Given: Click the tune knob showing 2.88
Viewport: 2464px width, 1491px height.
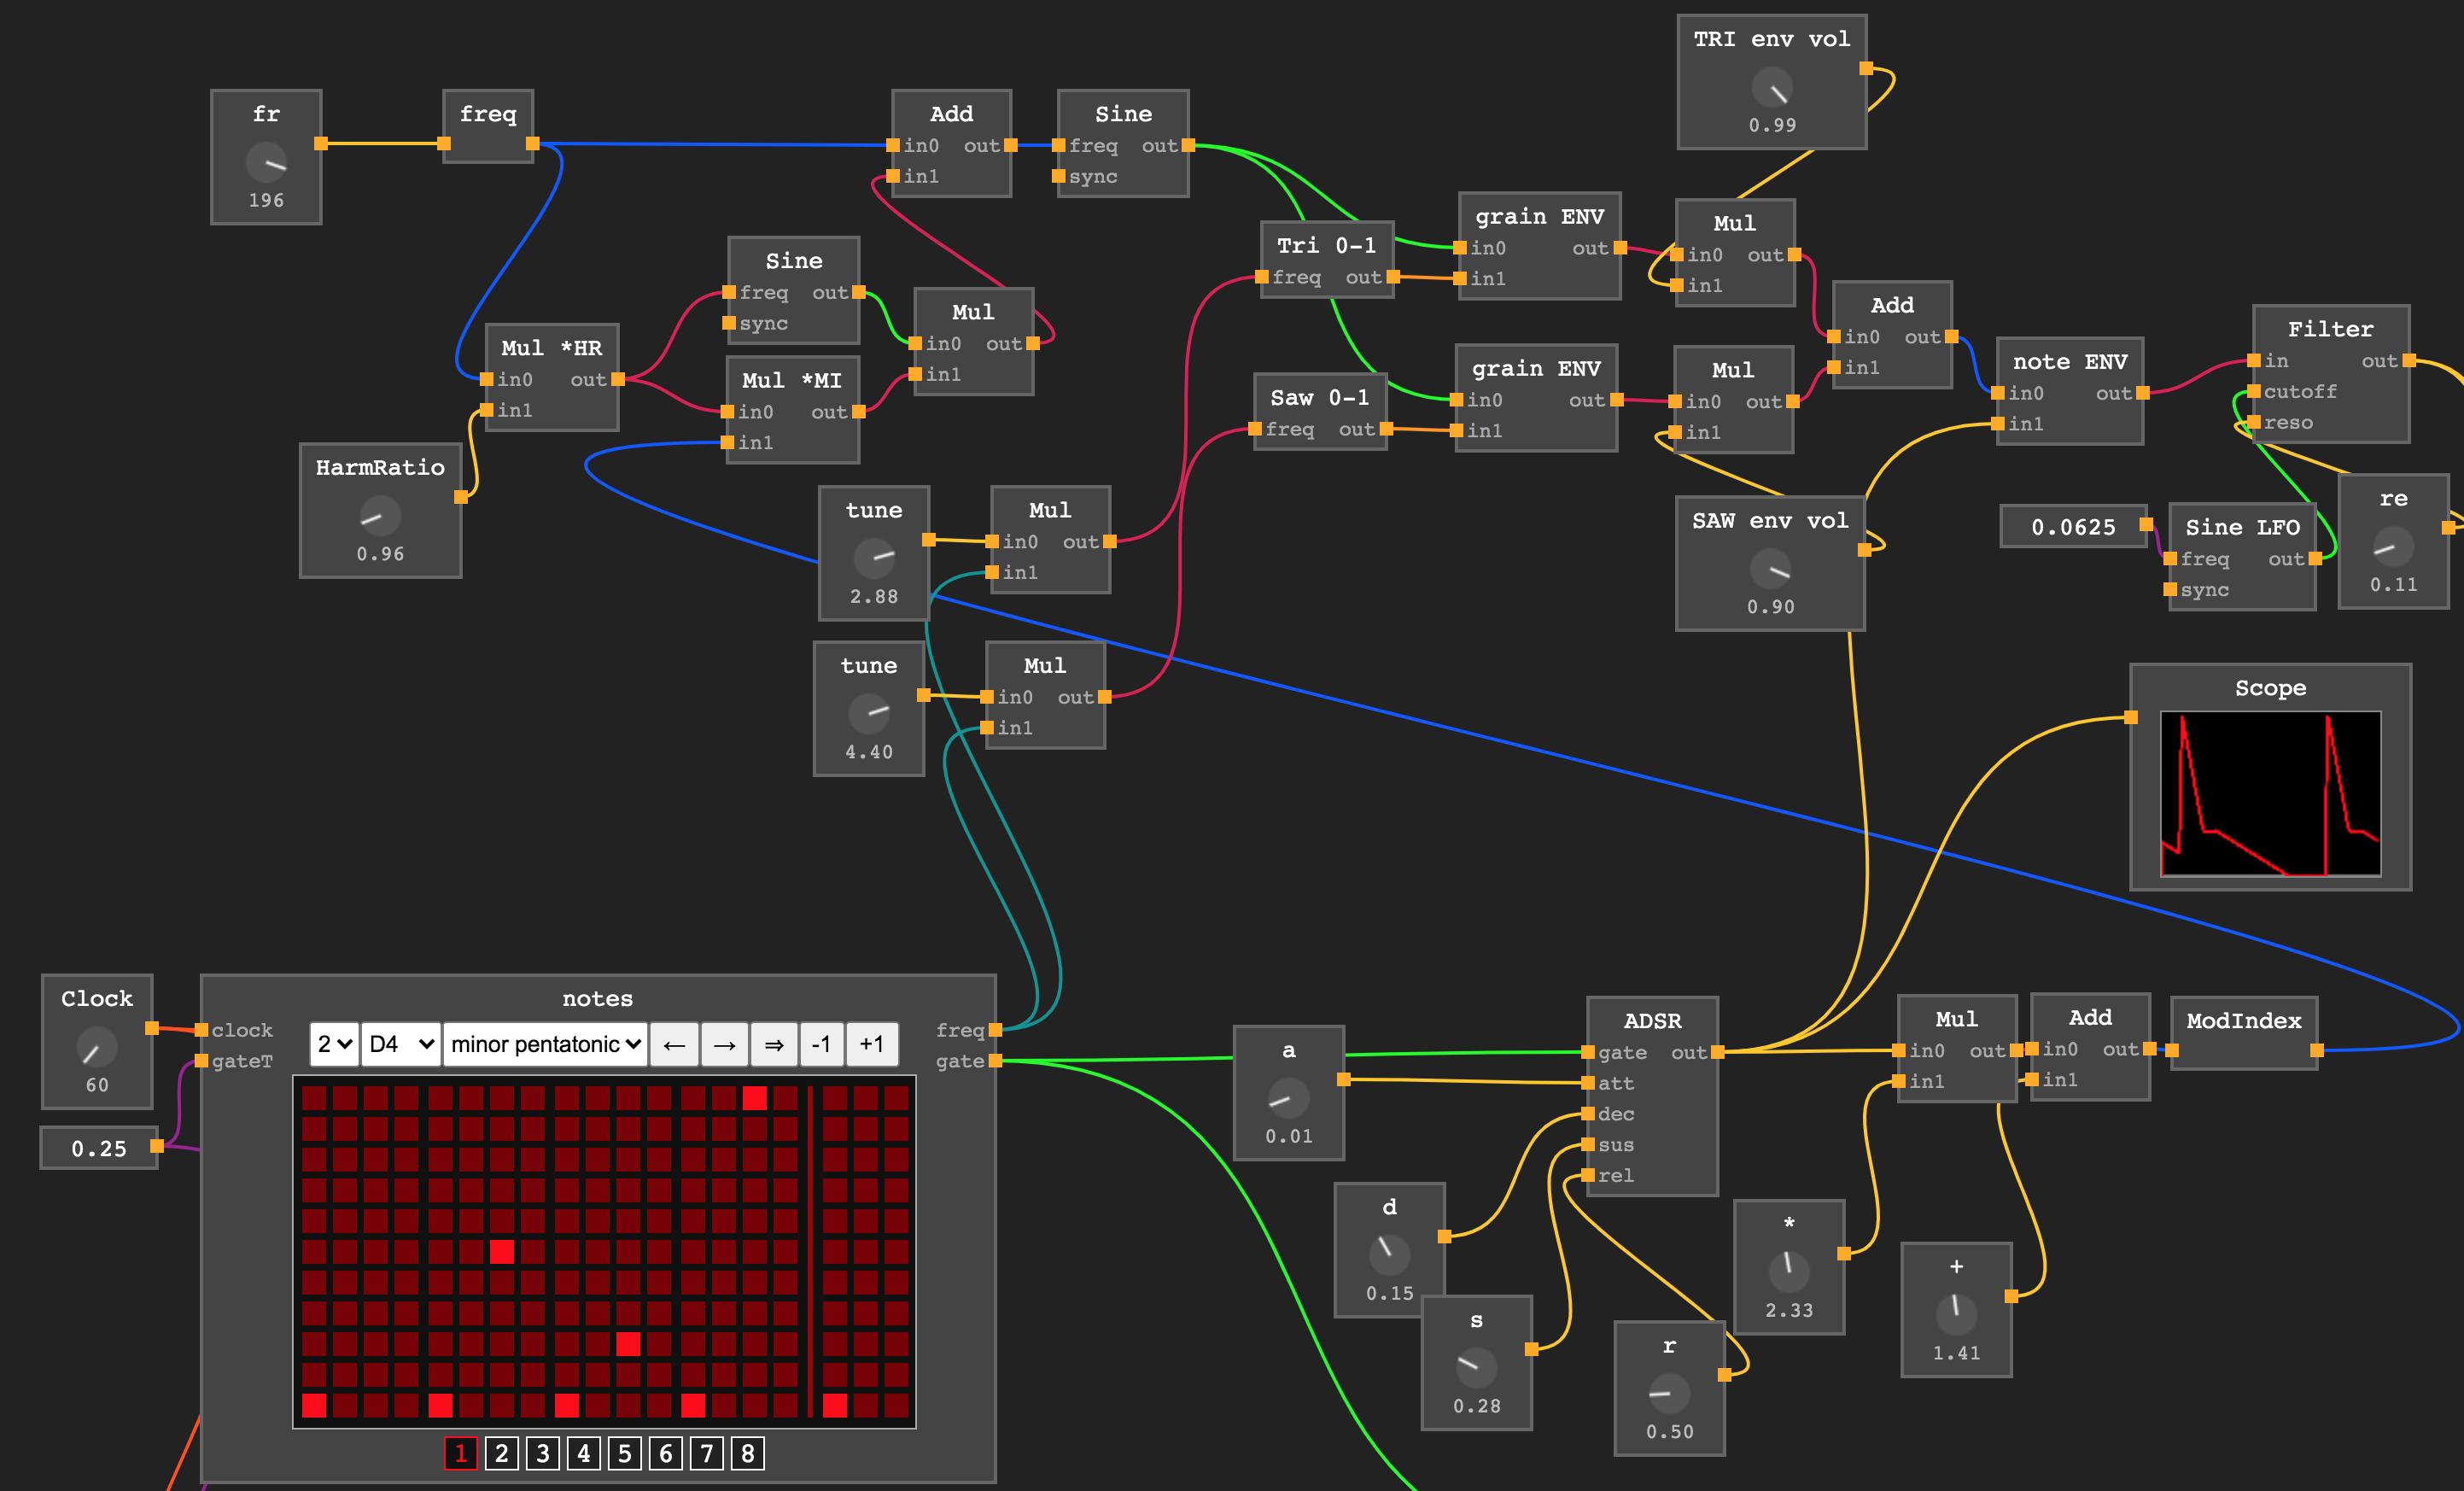Looking at the screenshot, I should point(874,559).
